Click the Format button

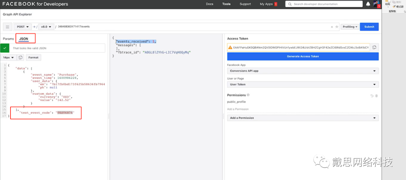pyautogui.click(x=33, y=58)
